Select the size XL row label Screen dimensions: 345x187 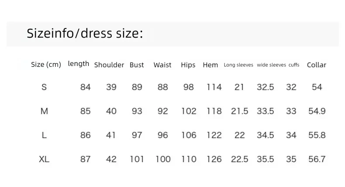[44, 159]
